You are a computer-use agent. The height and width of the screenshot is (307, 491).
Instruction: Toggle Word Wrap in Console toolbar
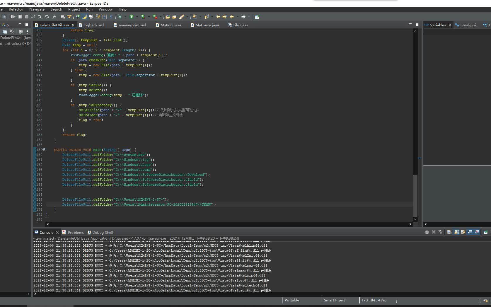coord(463,232)
